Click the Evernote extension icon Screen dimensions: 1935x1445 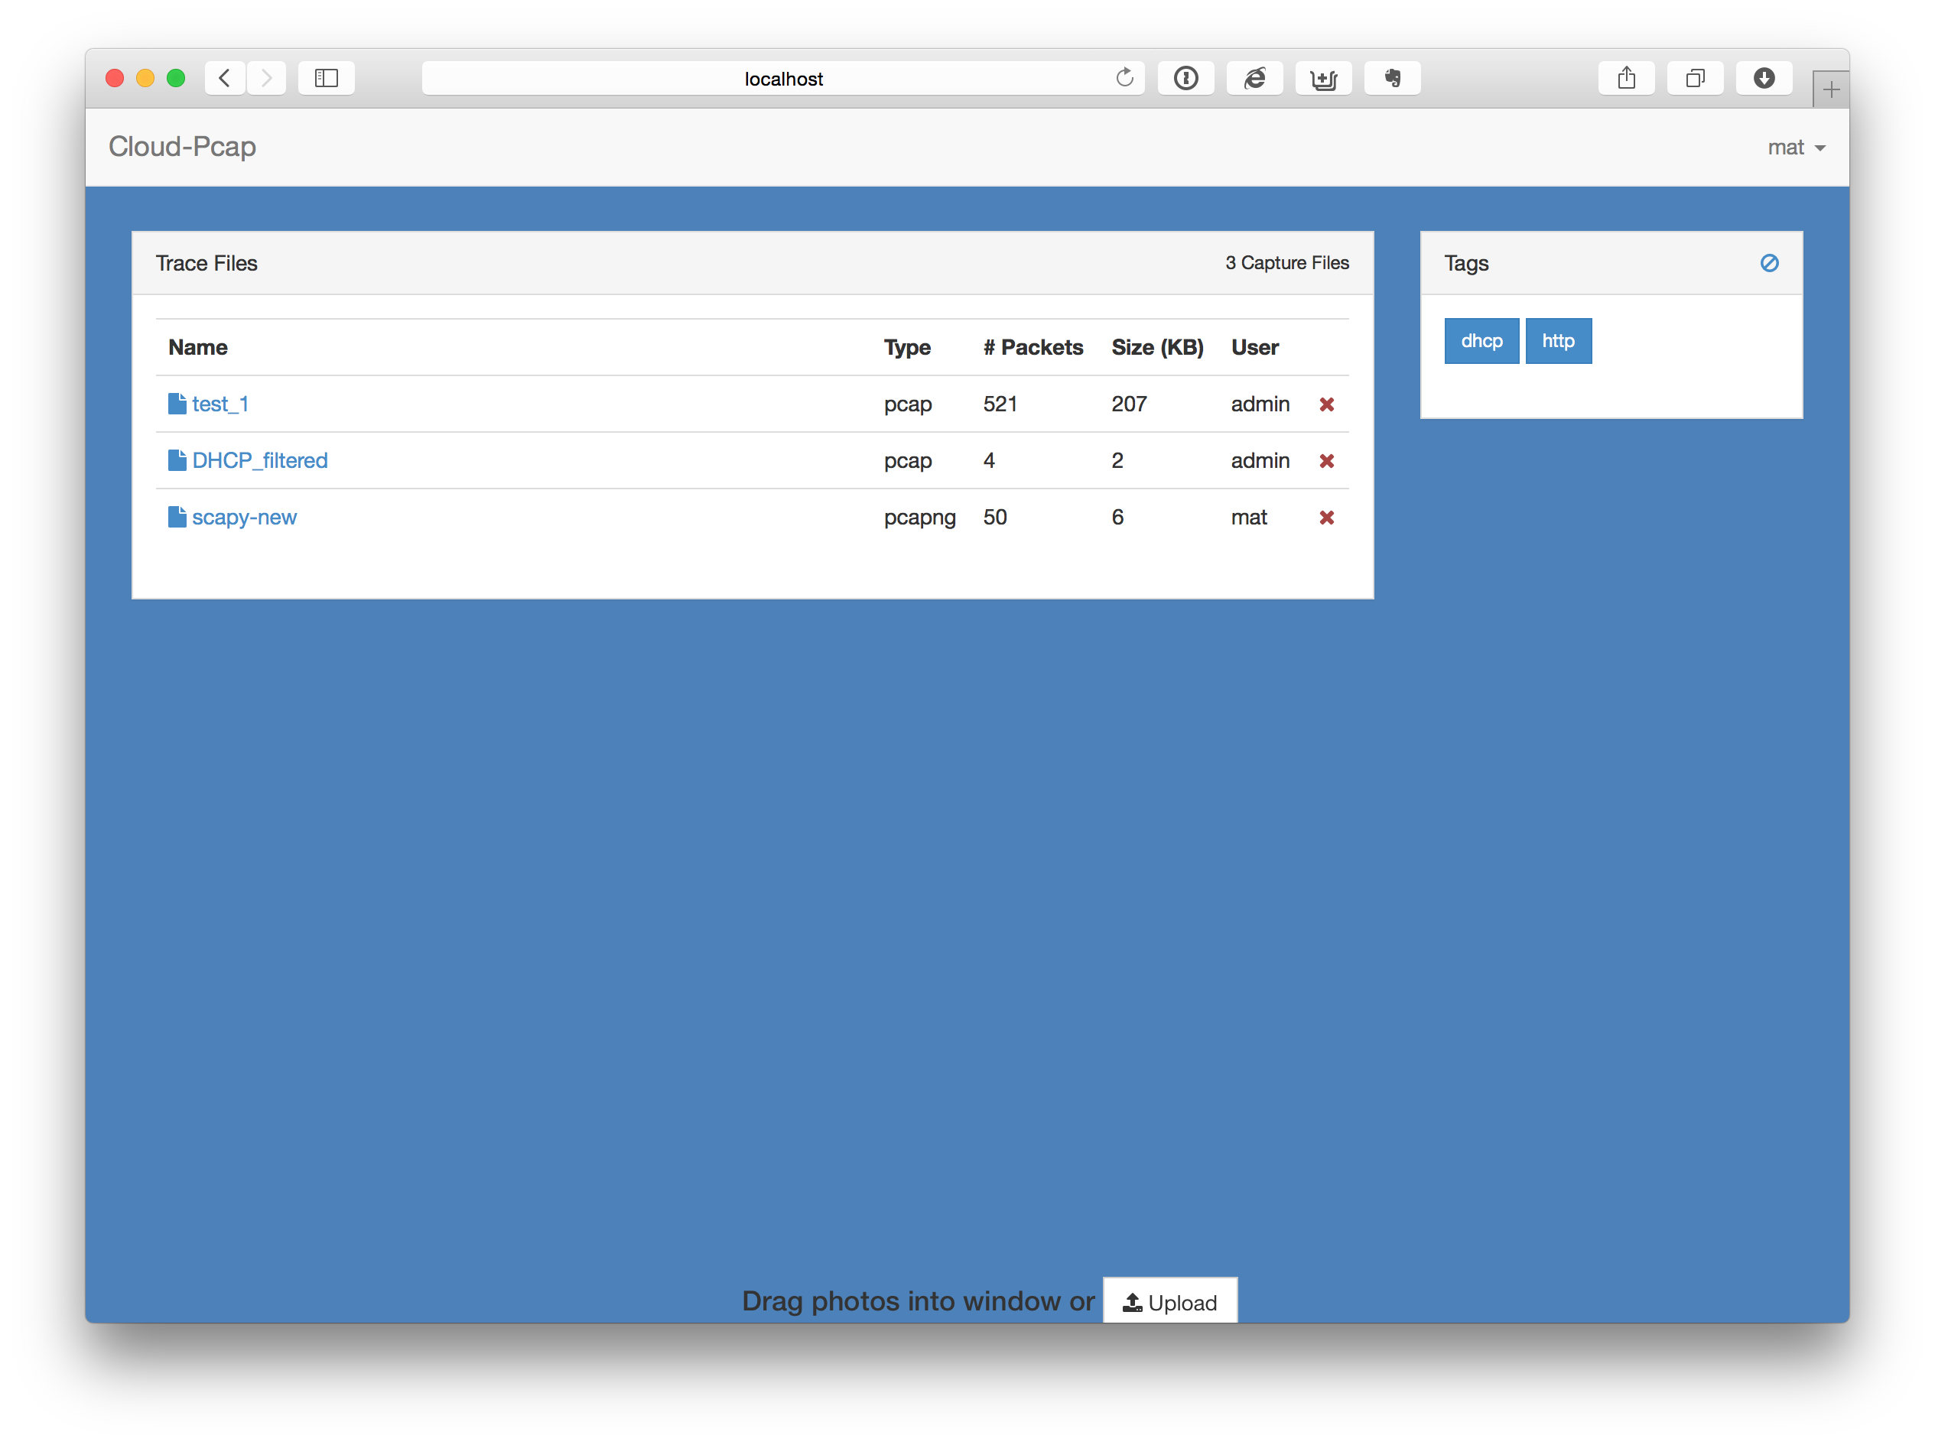(x=1392, y=78)
